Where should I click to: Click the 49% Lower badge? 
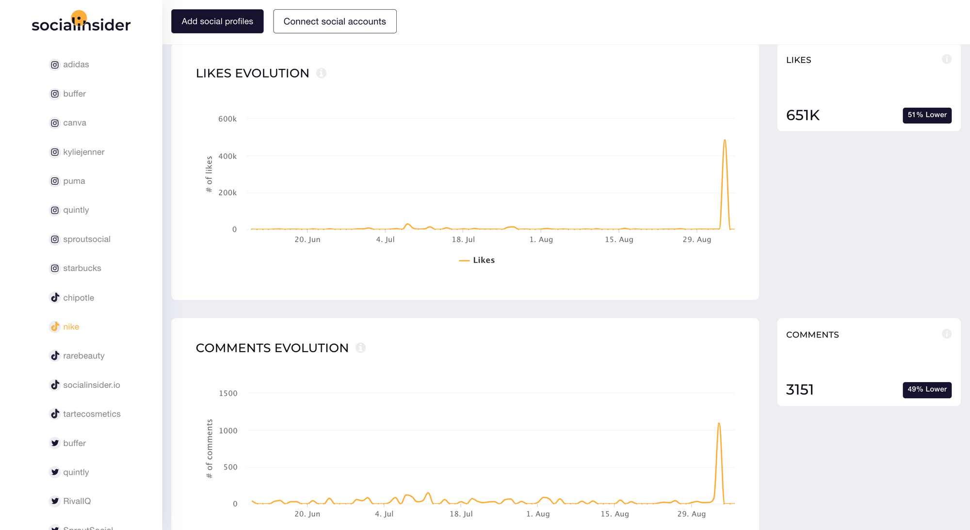point(927,389)
